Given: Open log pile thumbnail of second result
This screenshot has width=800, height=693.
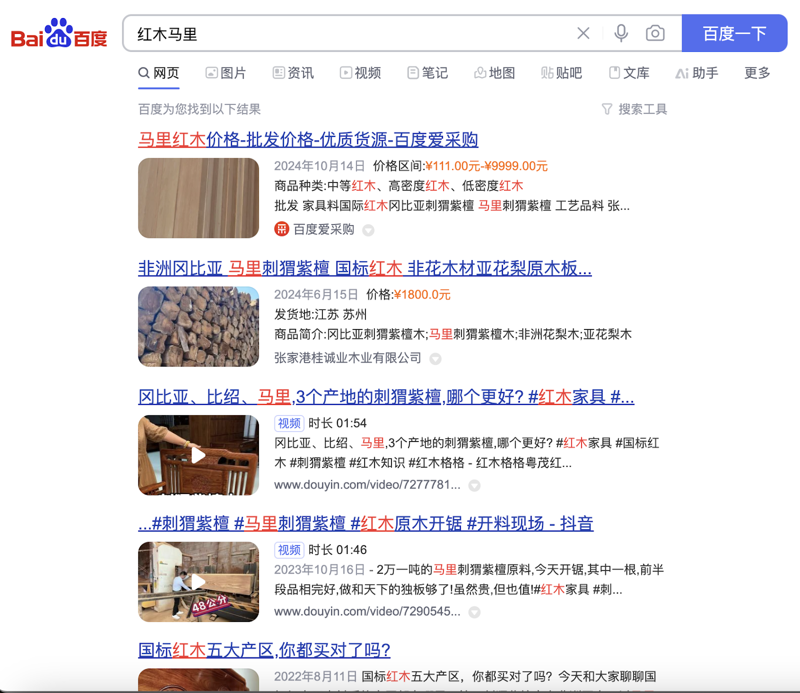Looking at the screenshot, I should coord(198,326).
